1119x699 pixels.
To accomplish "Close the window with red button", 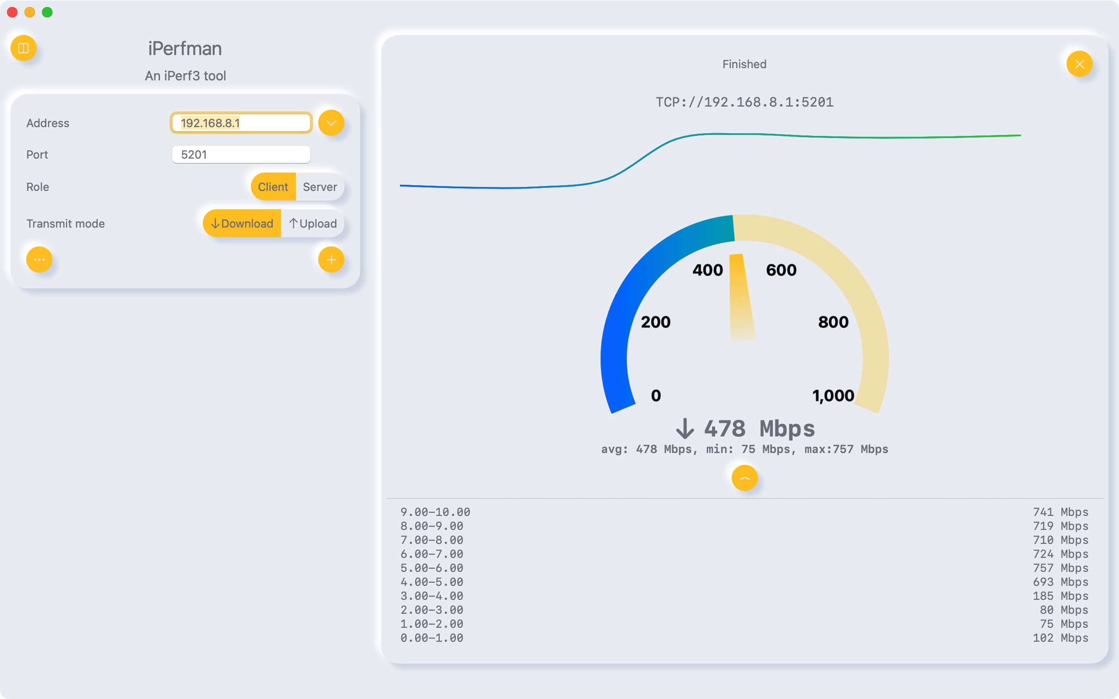I will pos(13,12).
